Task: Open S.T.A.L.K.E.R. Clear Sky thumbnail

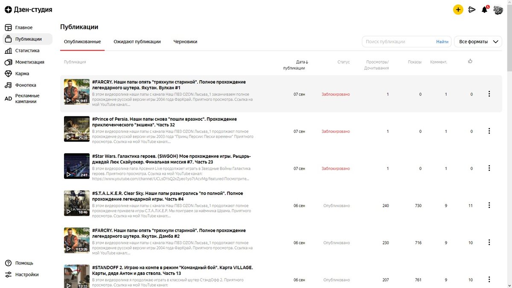Action: 77,203
